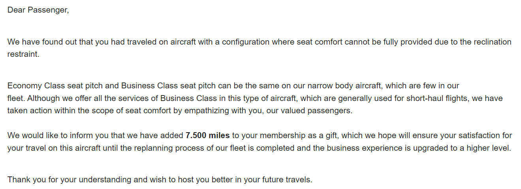Click the words "We would like to inform"
Viewport: 521px width, 189px height.
tap(48, 136)
